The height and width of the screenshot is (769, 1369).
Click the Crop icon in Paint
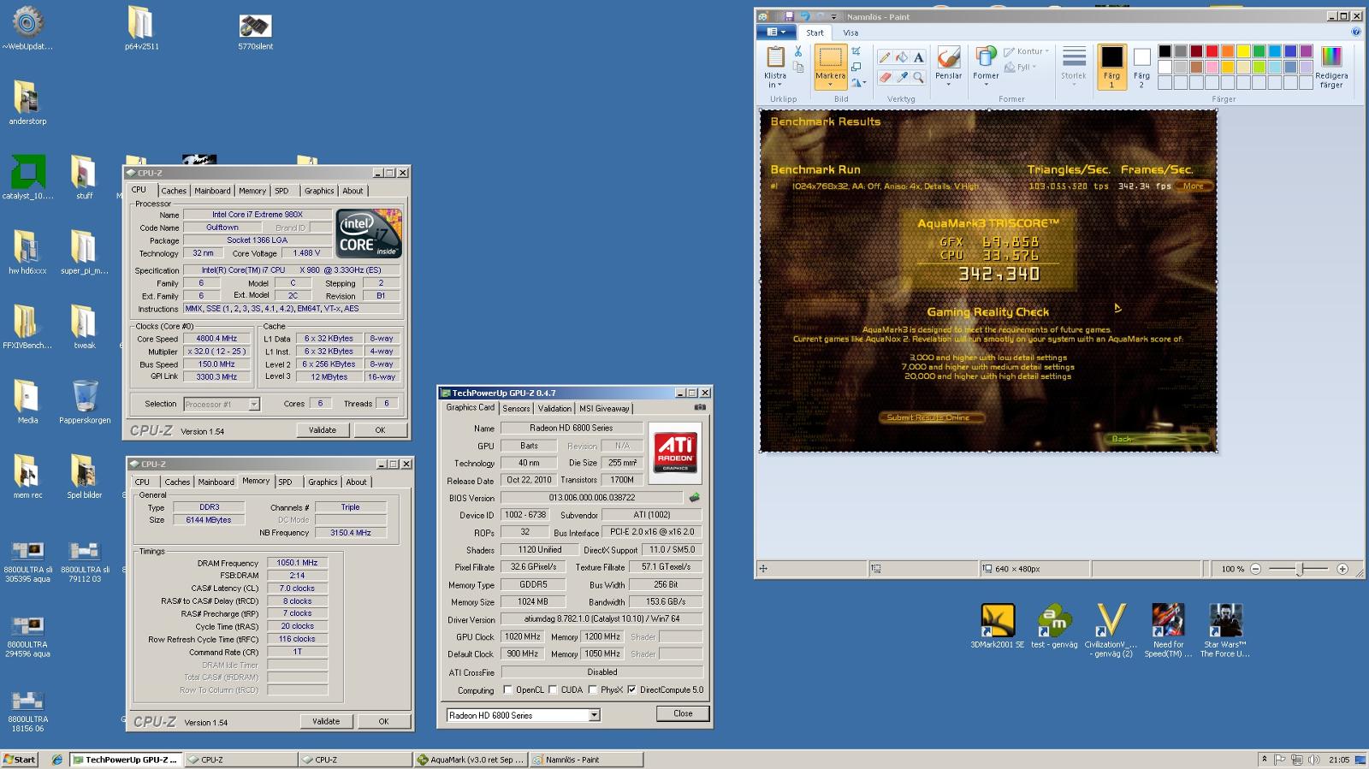856,51
